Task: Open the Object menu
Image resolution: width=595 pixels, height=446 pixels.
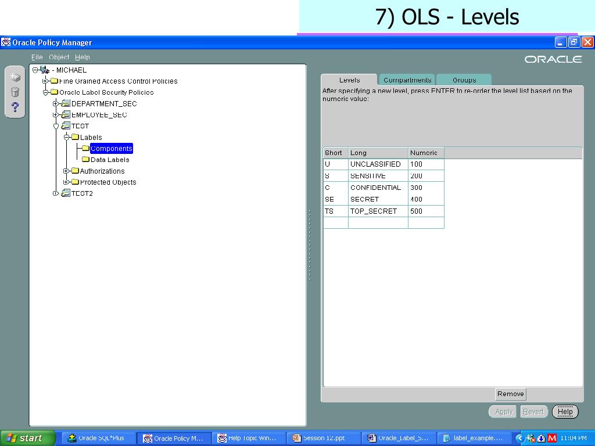Action: pos(59,57)
